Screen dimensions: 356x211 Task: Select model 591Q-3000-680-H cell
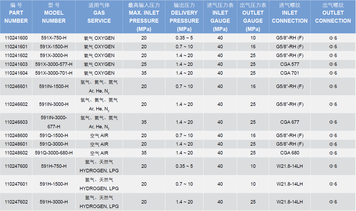coord(54,153)
